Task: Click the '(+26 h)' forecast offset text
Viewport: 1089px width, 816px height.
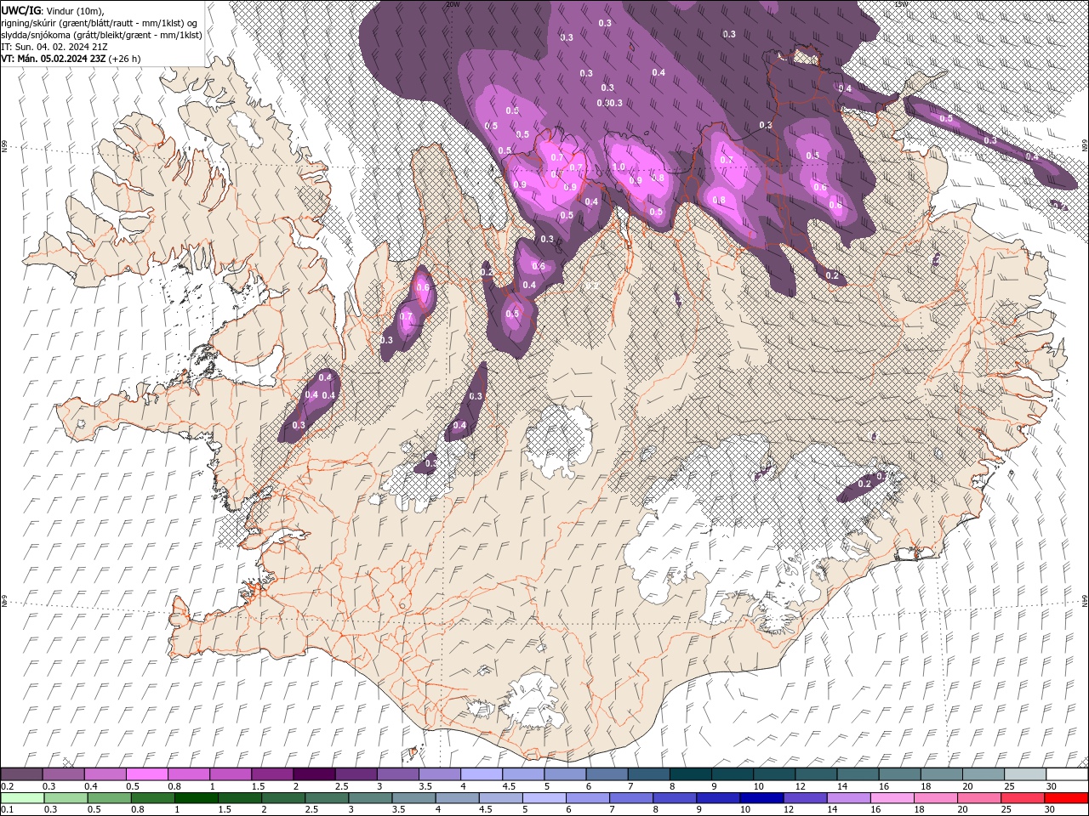Action: 125,59
